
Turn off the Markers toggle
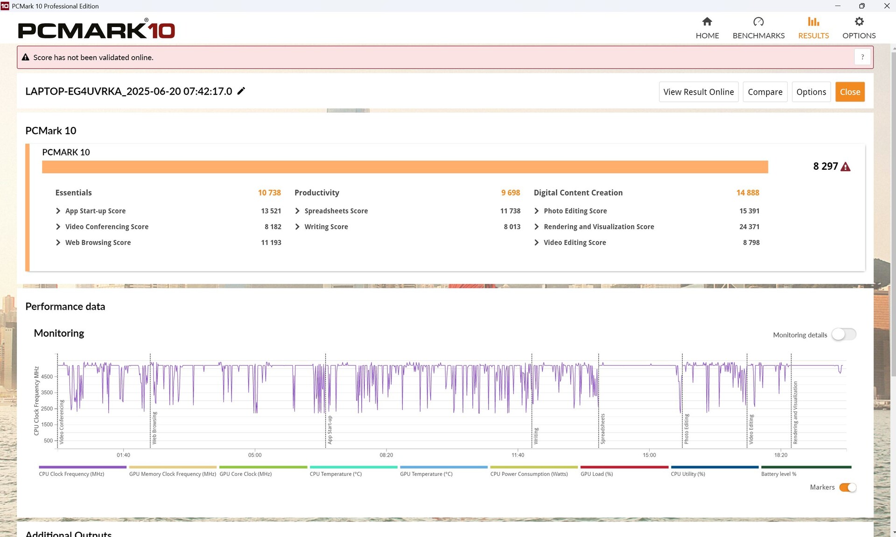tap(847, 488)
